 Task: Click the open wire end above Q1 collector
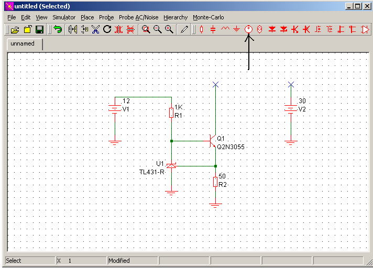click(215, 84)
